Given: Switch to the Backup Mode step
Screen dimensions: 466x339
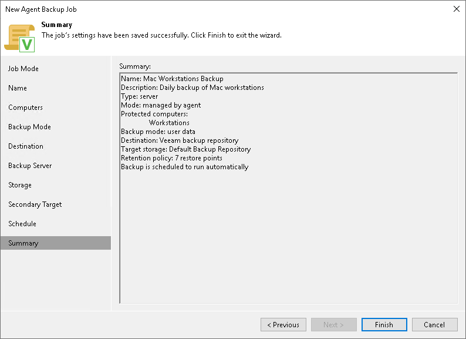Looking at the screenshot, I should tap(56, 127).
